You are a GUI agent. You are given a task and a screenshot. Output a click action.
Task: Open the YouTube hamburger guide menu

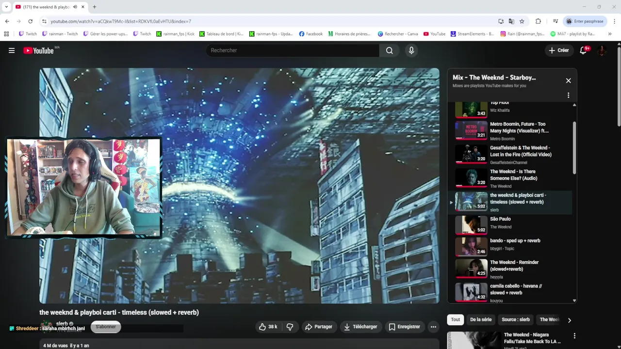tap(12, 50)
